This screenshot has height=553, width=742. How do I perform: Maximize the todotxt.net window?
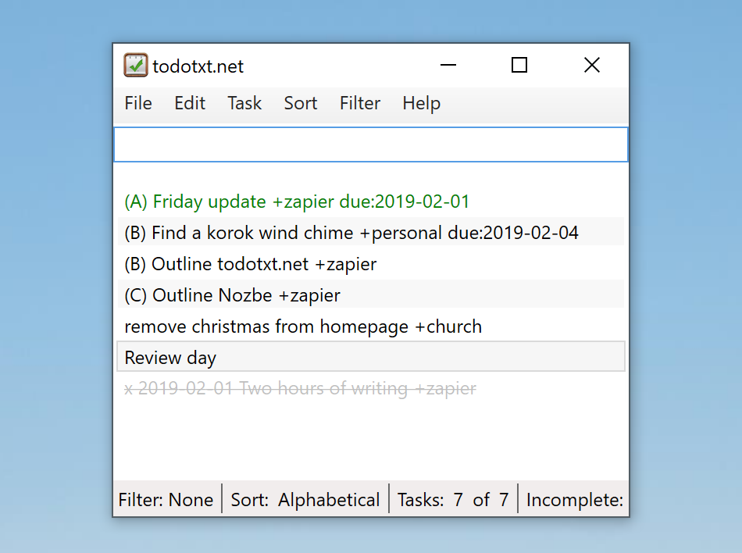click(519, 66)
